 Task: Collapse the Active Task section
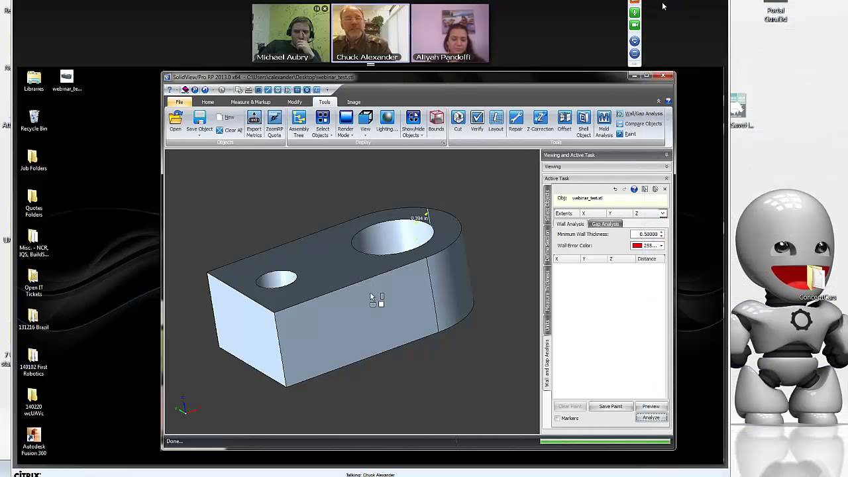point(666,178)
